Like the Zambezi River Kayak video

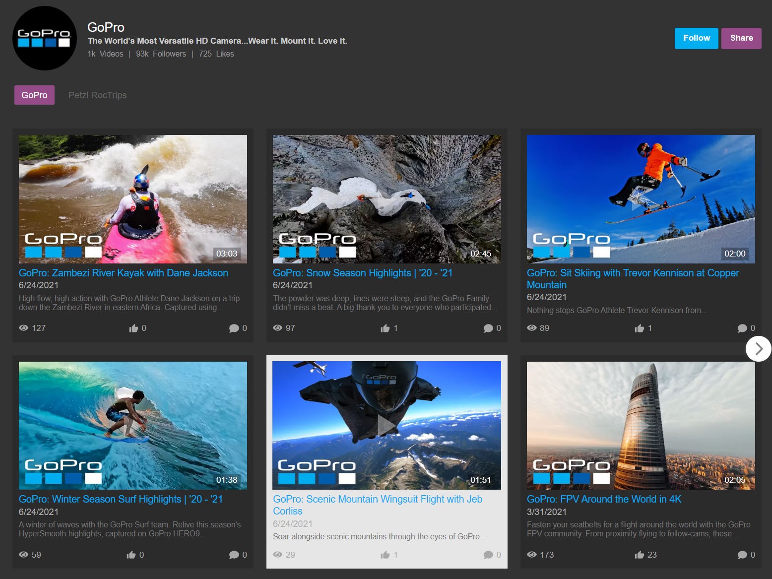point(133,328)
